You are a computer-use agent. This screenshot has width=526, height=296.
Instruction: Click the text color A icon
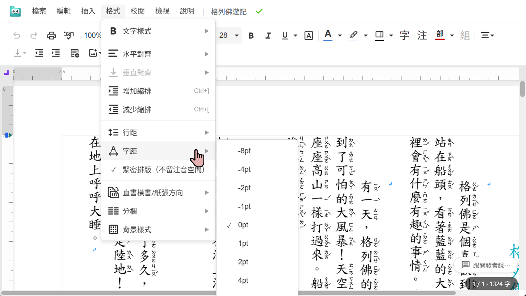328,35
